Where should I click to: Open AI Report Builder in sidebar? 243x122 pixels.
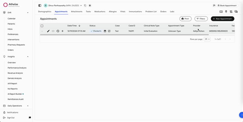pyautogui.click(x=15, y=94)
